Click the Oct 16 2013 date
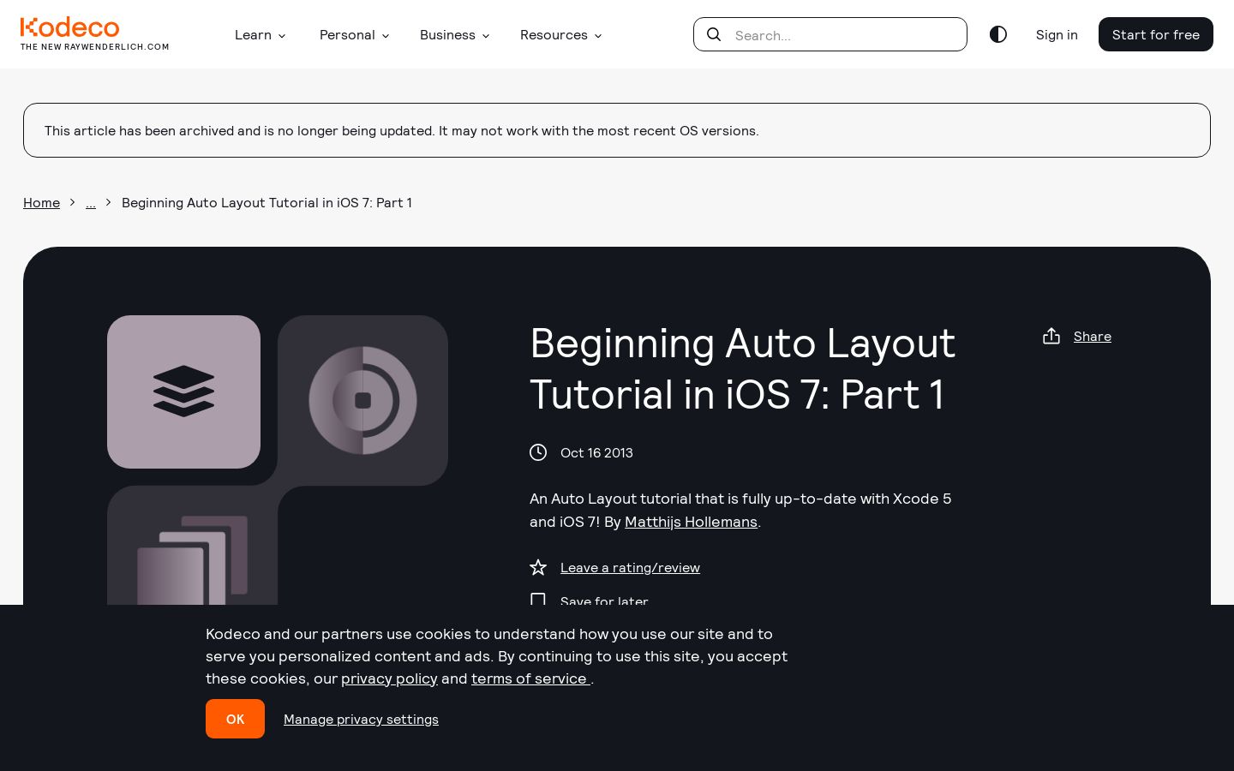Image resolution: width=1234 pixels, height=771 pixels. [596, 452]
